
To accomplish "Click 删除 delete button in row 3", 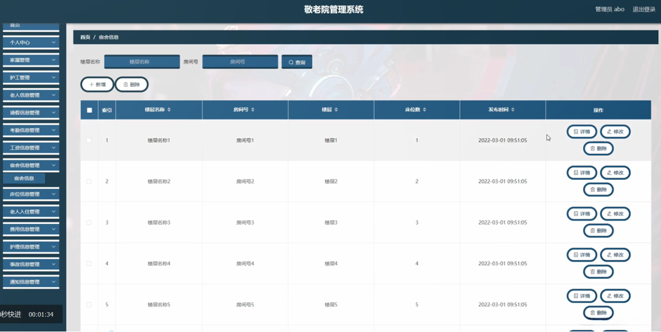I will point(598,231).
